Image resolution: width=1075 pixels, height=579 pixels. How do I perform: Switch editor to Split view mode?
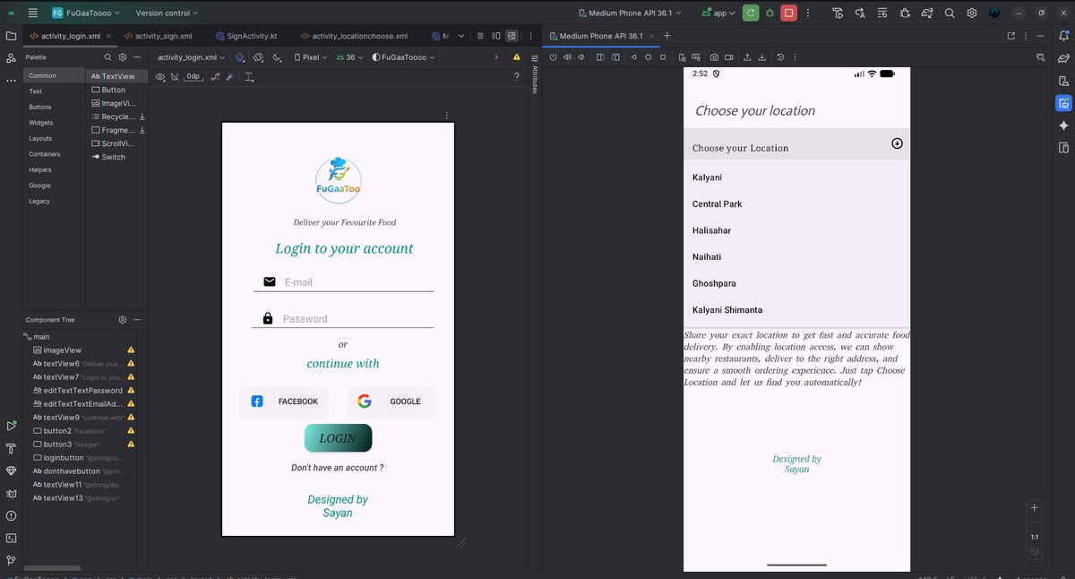pyautogui.click(x=496, y=35)
